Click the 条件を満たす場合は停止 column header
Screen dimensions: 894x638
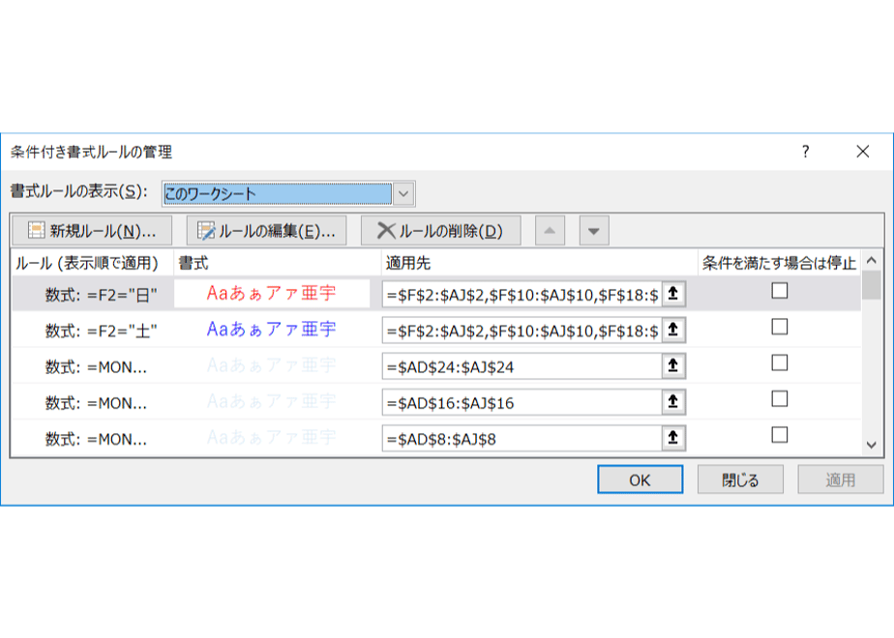tap(779, 263)
